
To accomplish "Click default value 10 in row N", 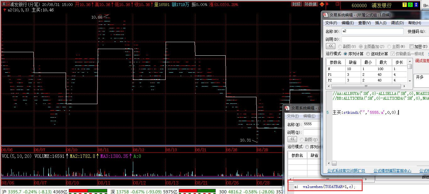I will click(x=353, y=69).
